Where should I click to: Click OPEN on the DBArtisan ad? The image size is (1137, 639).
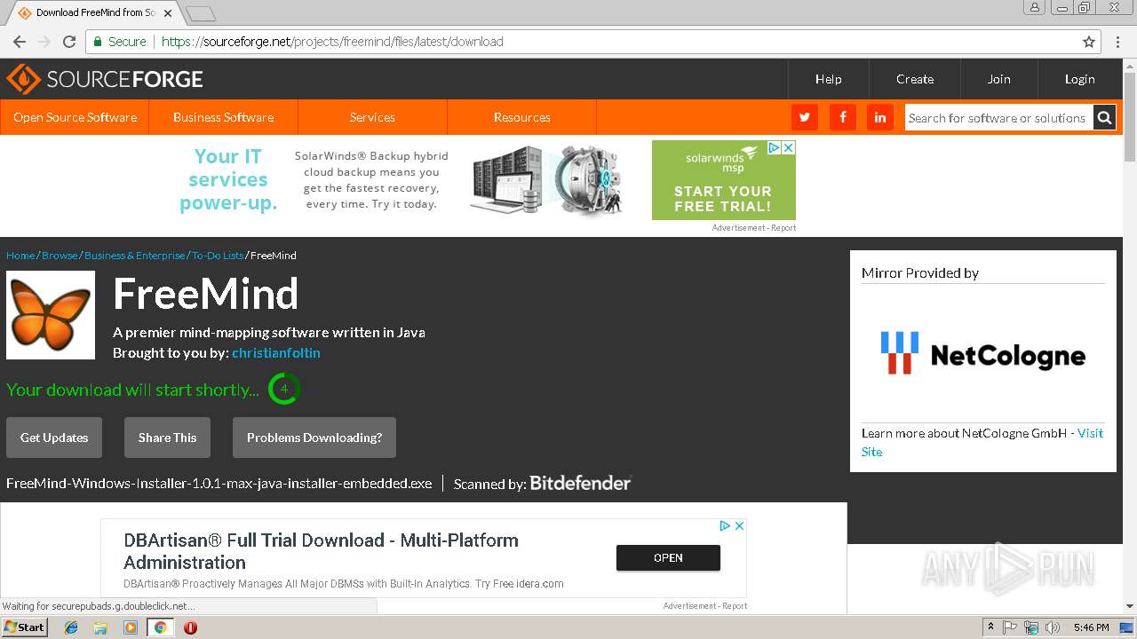pos(668,557)
